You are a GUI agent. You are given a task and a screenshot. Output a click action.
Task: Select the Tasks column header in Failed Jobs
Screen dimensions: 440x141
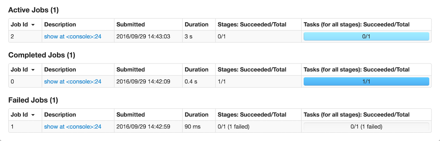pyautogui.click(x=356, y=115)
